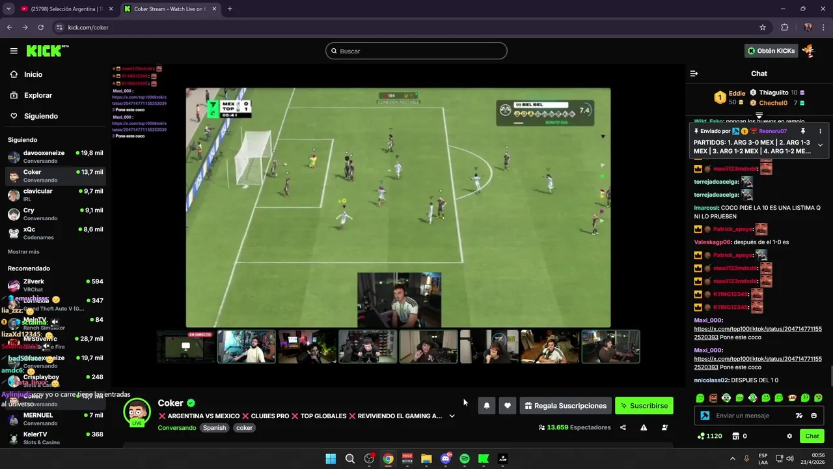Select the EN DIRECTO multistream thumbnail

point(186,347)
